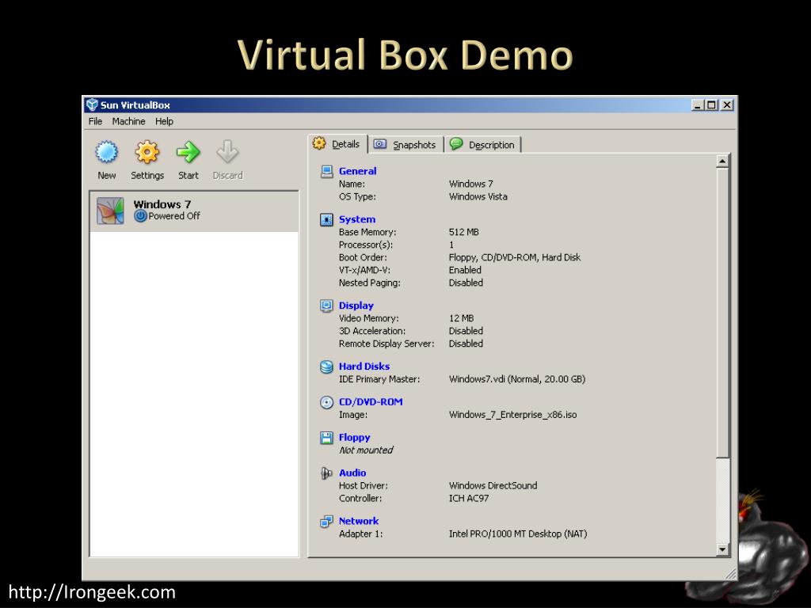Click 'Windows_7_Enterprise_x86.iso' image name
This screenshot has width=811, height=608.
[x=512, y=415]
